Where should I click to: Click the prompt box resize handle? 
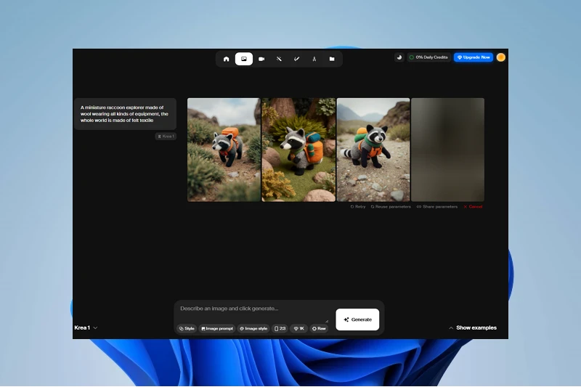(327, 321)
